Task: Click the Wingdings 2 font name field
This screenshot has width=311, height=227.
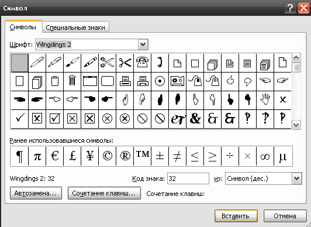Action: (x=87, y=44)
